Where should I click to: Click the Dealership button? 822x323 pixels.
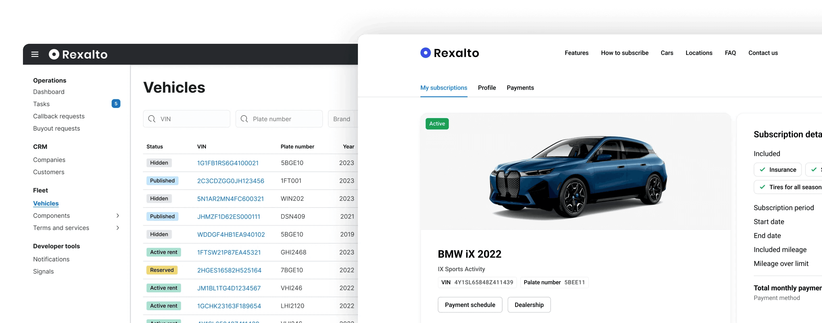[x=529, y=305]
